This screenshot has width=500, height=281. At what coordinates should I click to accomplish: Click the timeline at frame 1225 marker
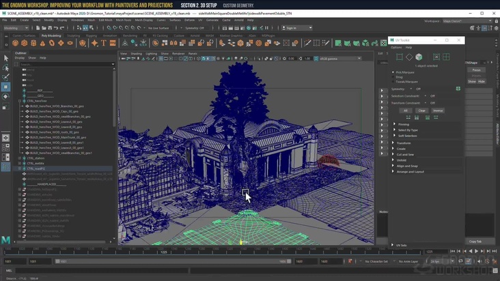click(x=163, y=252)
